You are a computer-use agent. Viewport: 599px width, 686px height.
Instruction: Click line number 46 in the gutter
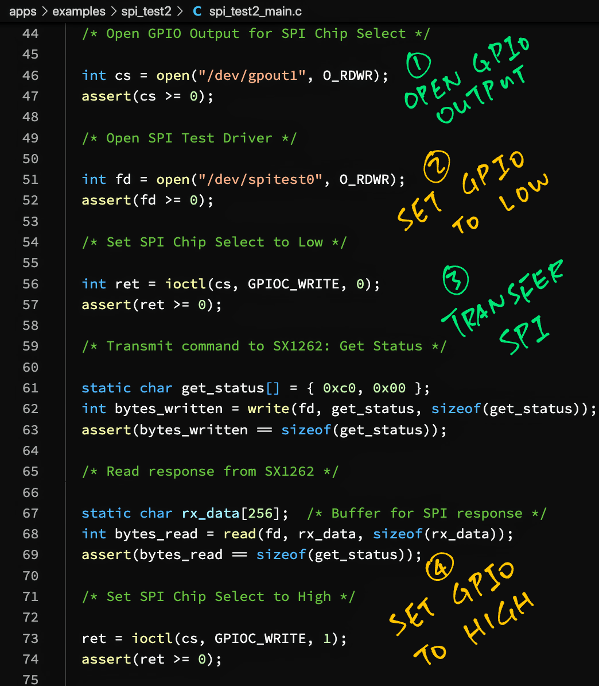[x=30, y=75]
